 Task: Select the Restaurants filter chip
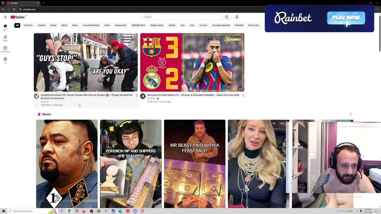click(x=121, y=25)
